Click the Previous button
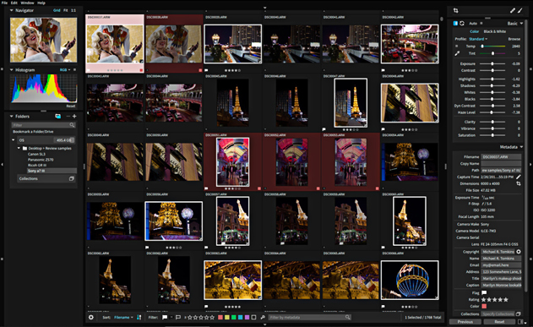 coord(465,322)
